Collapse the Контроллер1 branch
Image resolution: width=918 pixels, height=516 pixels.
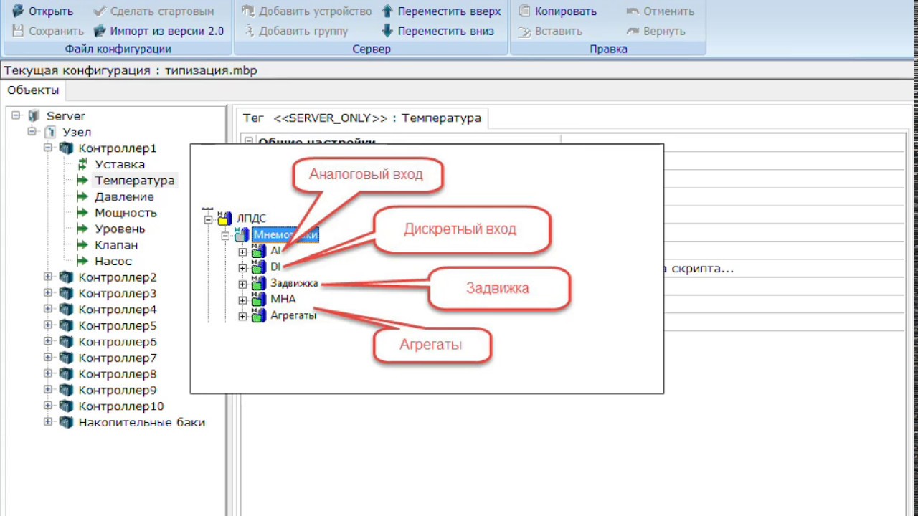[48, 148]
